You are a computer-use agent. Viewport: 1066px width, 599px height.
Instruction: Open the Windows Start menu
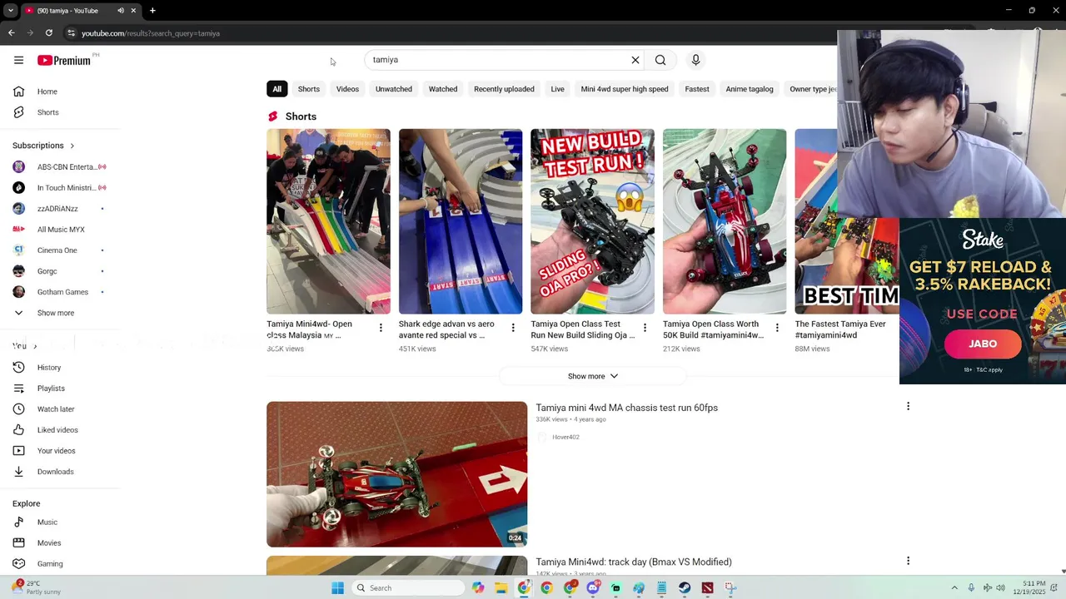pyautogui.click(x=337, y=588)
